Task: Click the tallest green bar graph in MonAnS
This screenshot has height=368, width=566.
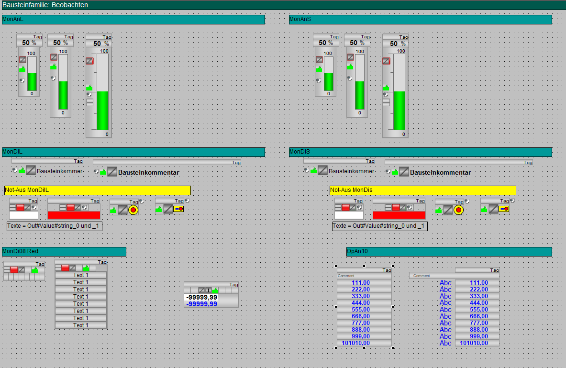Action: coord(399,111)
